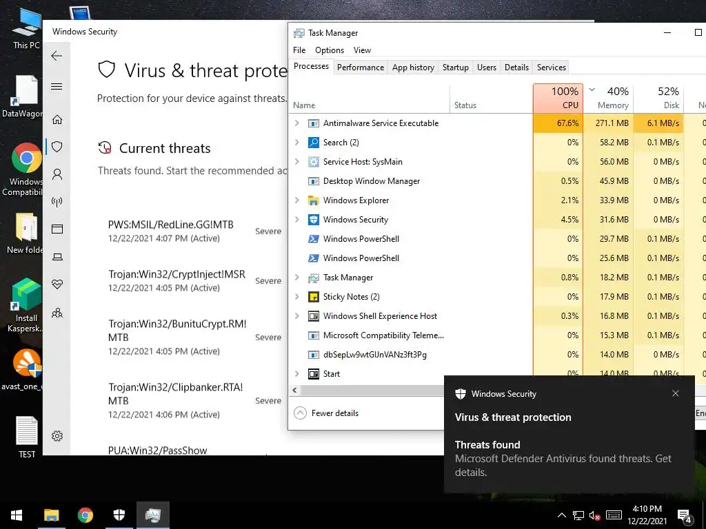Click Sticky Notes process icon
Viewport: 706px width, 529px height.
point(314,297)
